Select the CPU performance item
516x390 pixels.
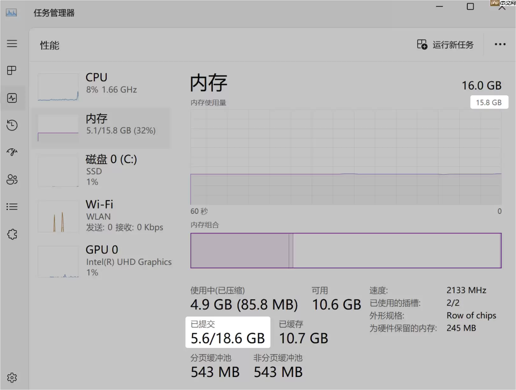(x=101, y=87)
